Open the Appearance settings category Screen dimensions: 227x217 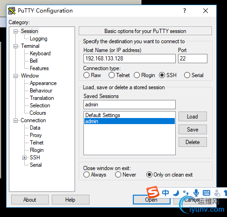coord(43,83)
